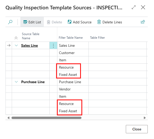Select Resource cell under Purchase Line group
The width and height of the screenshot is (154, 139).
pos(73,104)
